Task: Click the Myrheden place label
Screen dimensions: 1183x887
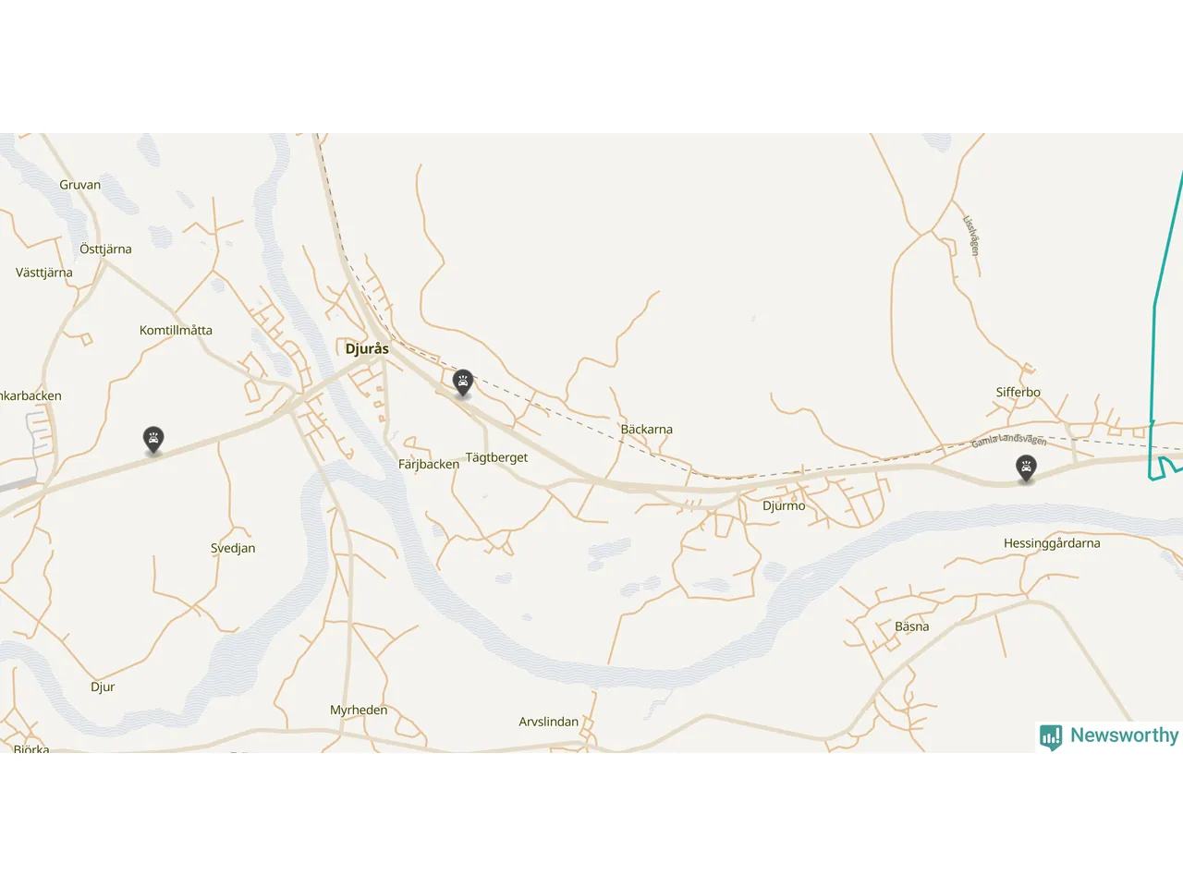Action: coord(359,710)
